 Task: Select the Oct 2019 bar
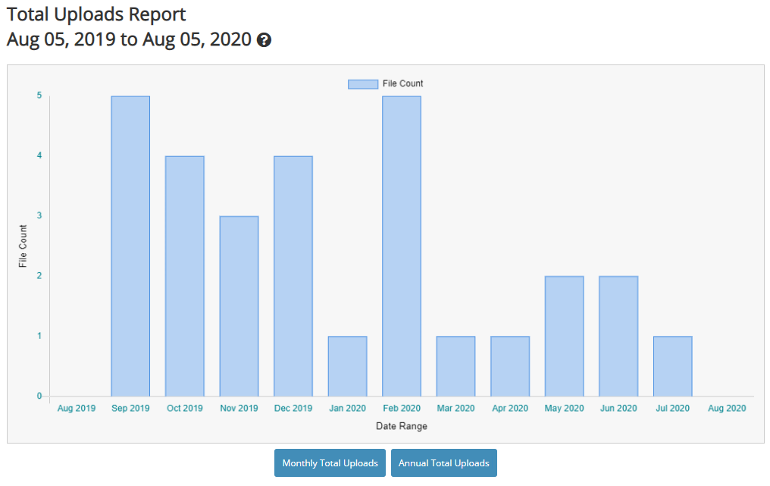coord(185,276)
